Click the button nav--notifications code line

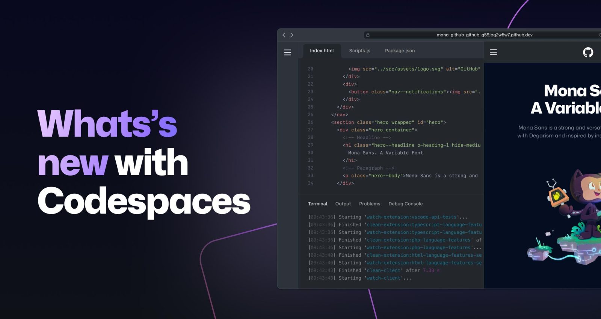tap(414, 92)
